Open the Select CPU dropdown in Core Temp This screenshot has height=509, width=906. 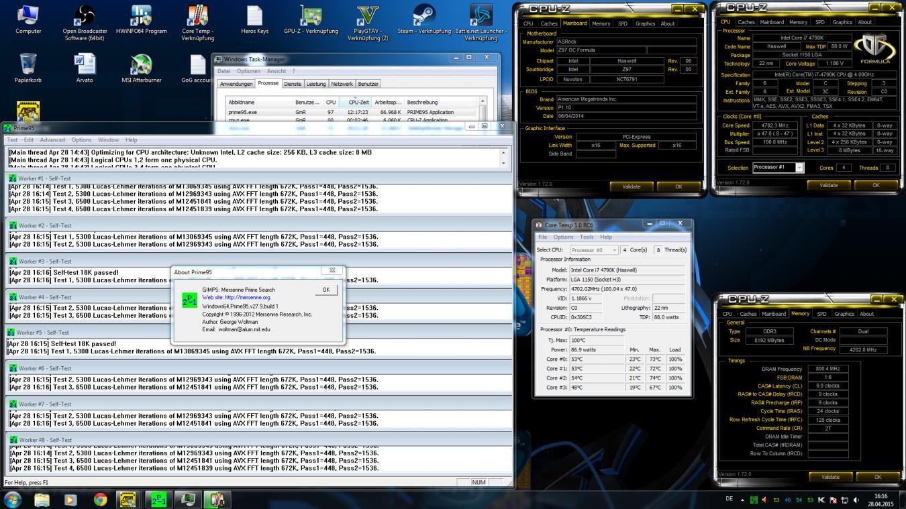pos(594,249)
